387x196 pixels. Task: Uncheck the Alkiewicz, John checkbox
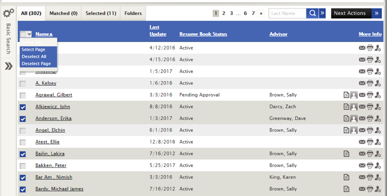23,107
